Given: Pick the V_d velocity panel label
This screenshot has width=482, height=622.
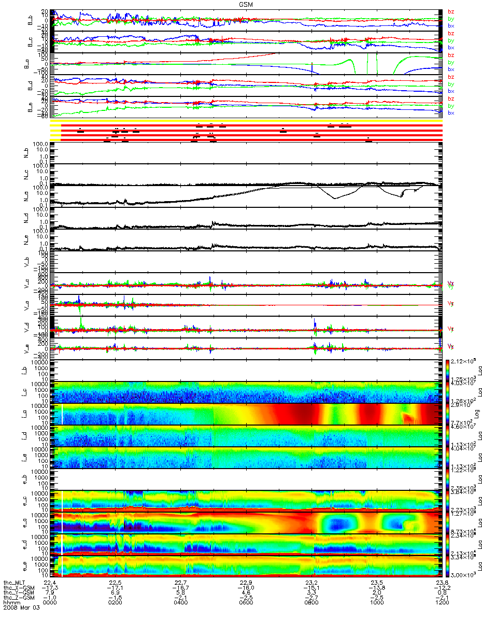Looking at the screenshot, I should pos(27,327).
